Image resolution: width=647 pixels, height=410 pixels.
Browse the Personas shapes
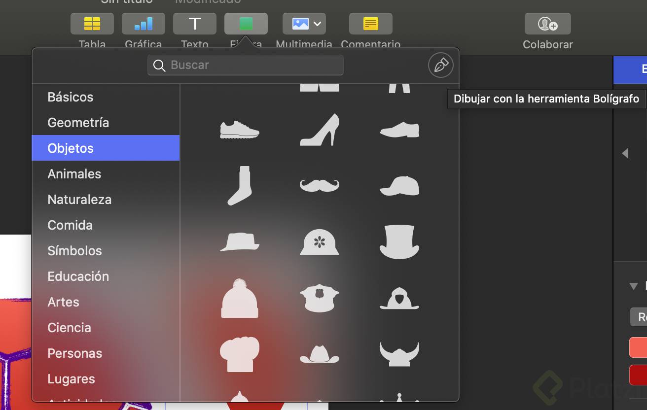[106, 353]
